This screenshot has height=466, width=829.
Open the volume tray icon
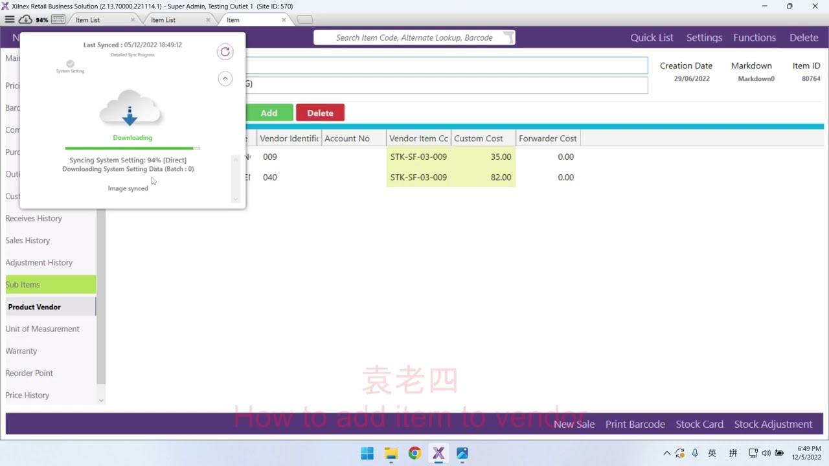(x=766, y=453)
